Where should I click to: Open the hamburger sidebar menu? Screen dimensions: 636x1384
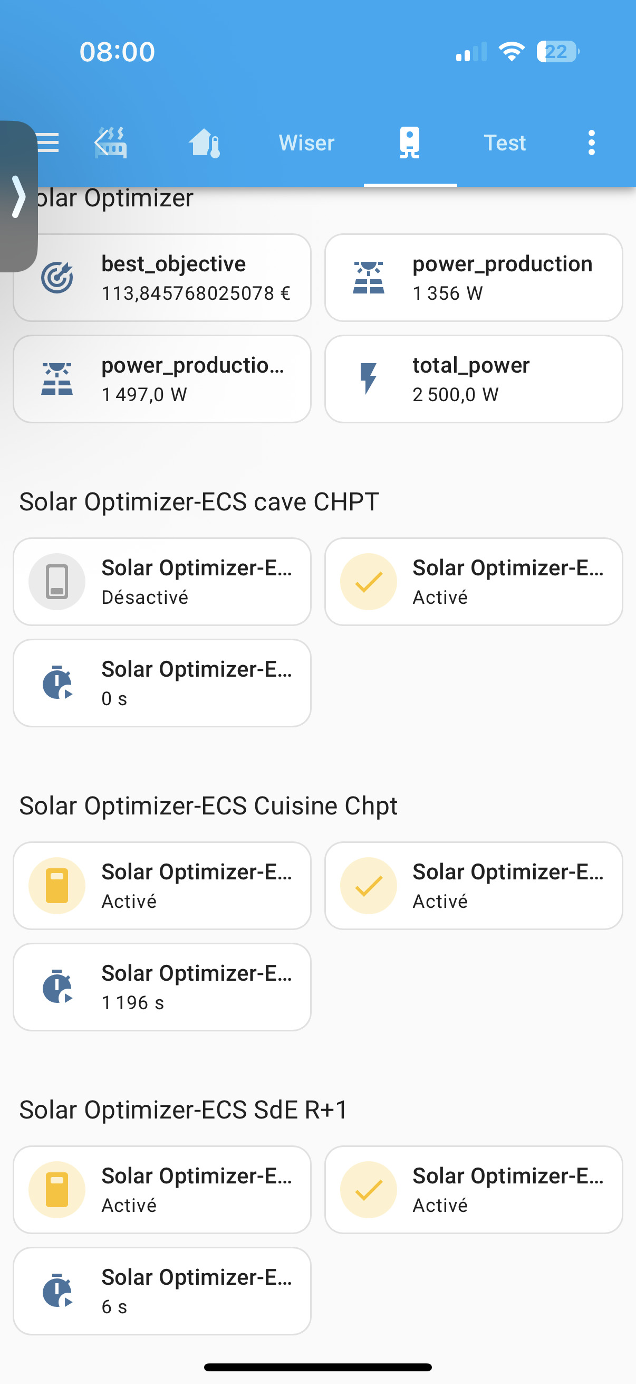(x=49, y=143)
